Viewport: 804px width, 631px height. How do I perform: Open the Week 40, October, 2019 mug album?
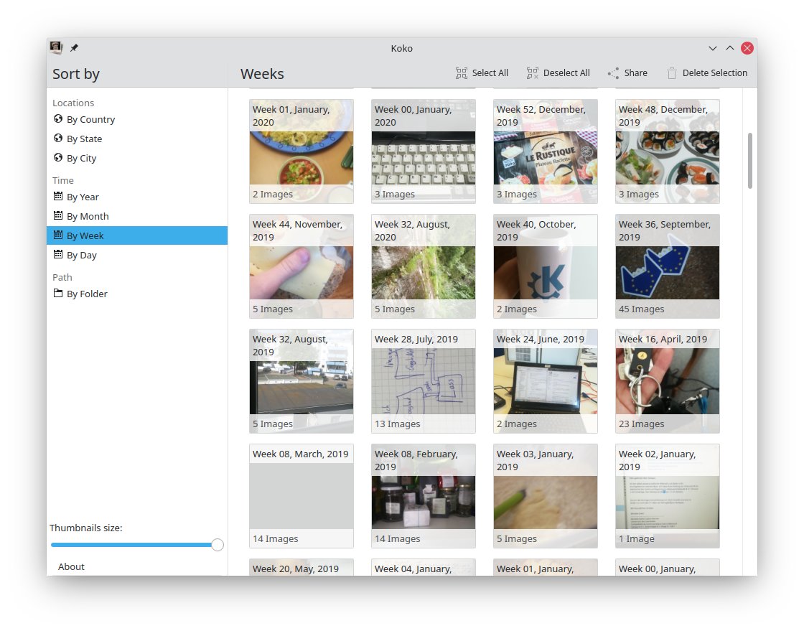[x=545, y=266]
